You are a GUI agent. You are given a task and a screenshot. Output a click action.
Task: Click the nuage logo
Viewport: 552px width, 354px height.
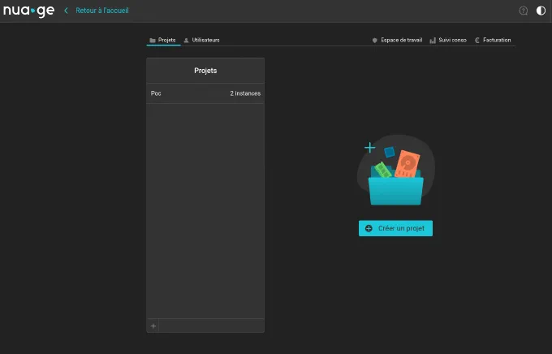[x=29, y=11]
